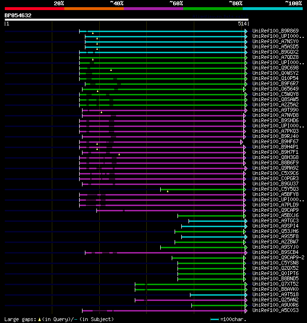This screenshot has height=323, width=307.
Task: Select the UniRef100_B9GU37 label
Action: coord(275,184)
